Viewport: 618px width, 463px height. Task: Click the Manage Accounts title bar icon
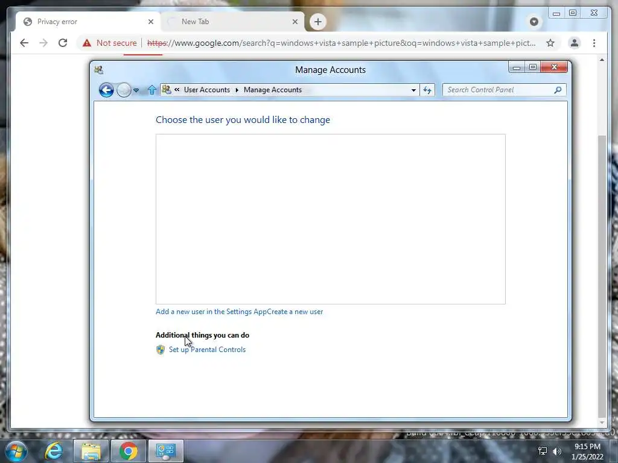tap(98, 70)
